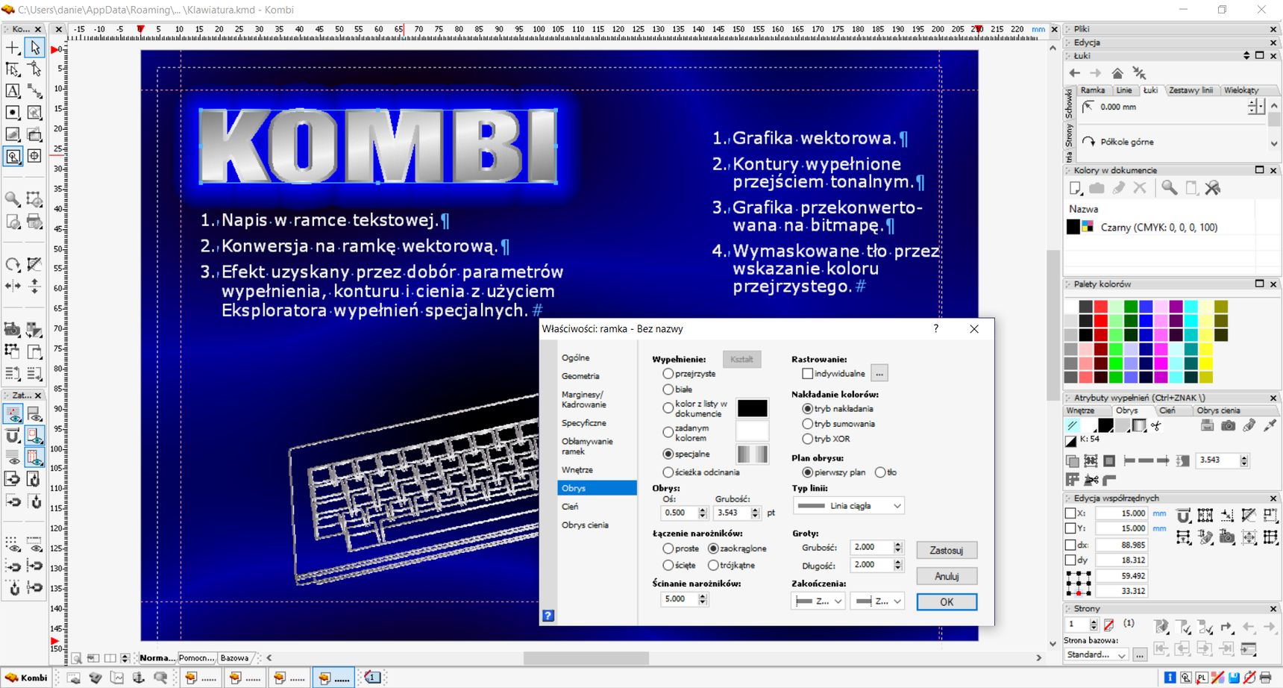This screenshot has width=1283, height=688.
Task: Adjust Groty Długość spinner
Action: (x=898, y=566)
